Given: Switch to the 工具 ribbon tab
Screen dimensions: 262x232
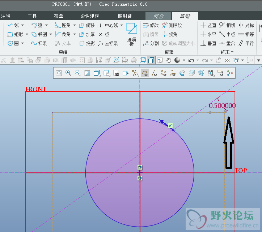Looking at the screenshot, I should (x=32, y=16).
